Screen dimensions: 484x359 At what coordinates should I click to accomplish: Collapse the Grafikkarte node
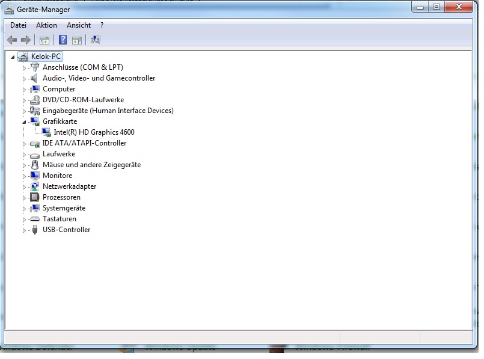pyautogui.click(x=24, y=122)
